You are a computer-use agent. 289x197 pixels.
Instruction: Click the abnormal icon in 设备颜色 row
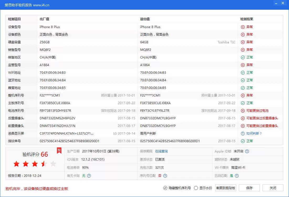pyautogui.click(x=243, y=35)
